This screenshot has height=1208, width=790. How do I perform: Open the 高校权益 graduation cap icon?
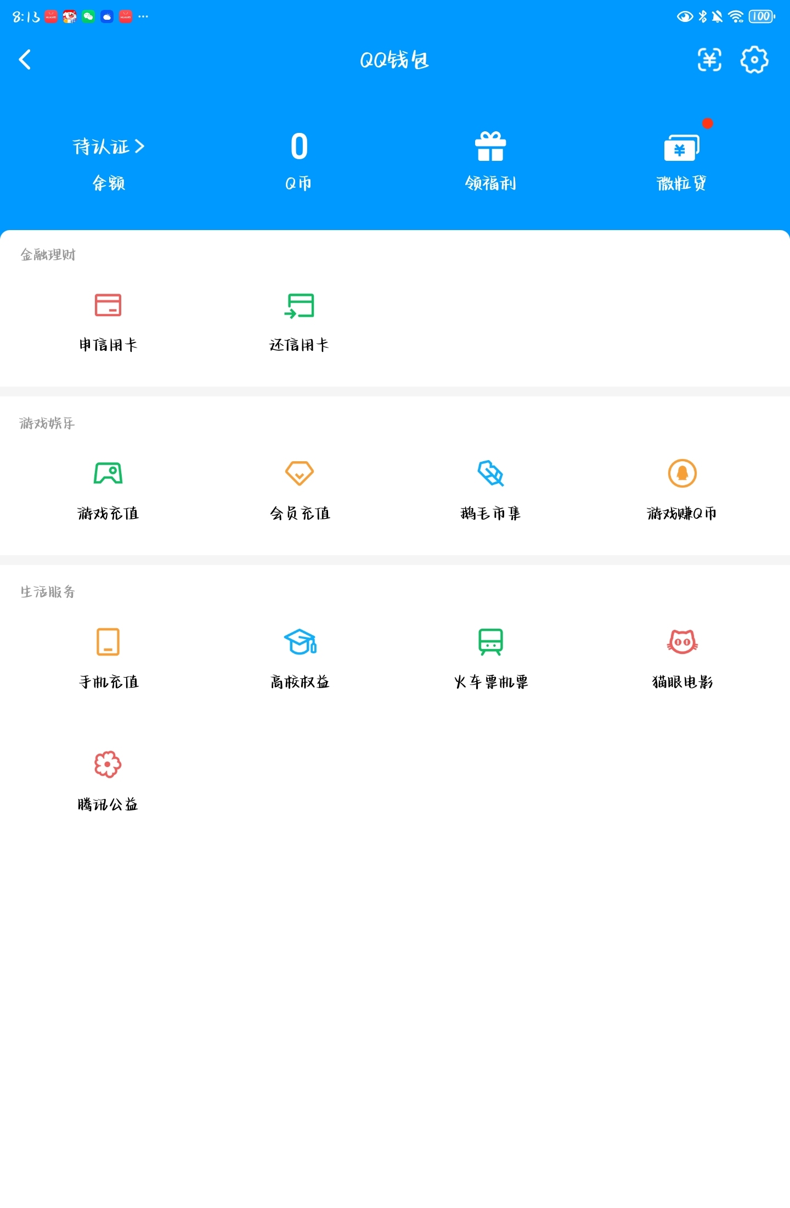[300, 642]
